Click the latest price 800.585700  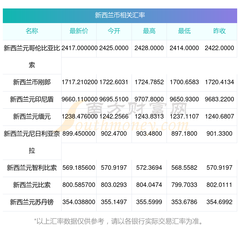coord(79,185)
